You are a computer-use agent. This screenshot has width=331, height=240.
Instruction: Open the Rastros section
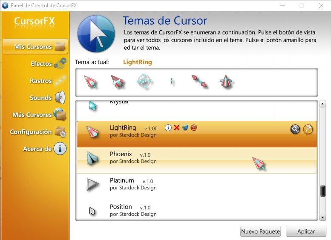pyautogui.click(x=41, y=81)
